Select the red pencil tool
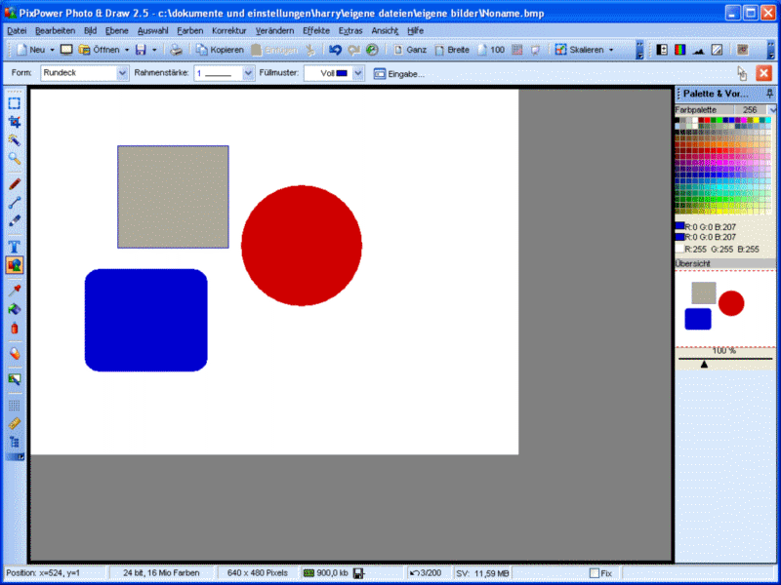 (x=15, y=184)
